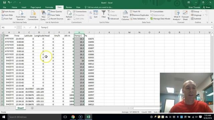Click Subtotal
The image size is (214, 120).
[x=196, y=19]
